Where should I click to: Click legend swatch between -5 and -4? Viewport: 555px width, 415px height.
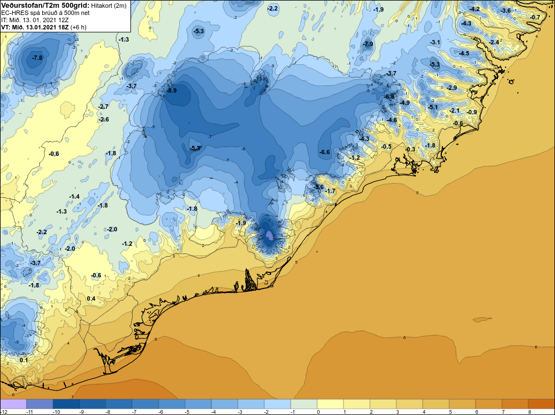(198, 404)
